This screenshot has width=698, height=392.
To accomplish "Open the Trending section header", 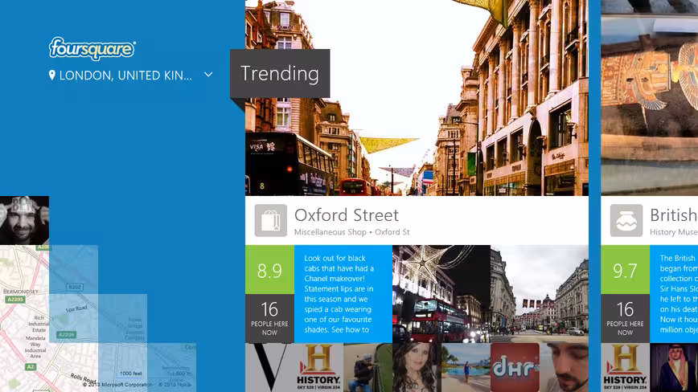I will click(x=280, y=73).
